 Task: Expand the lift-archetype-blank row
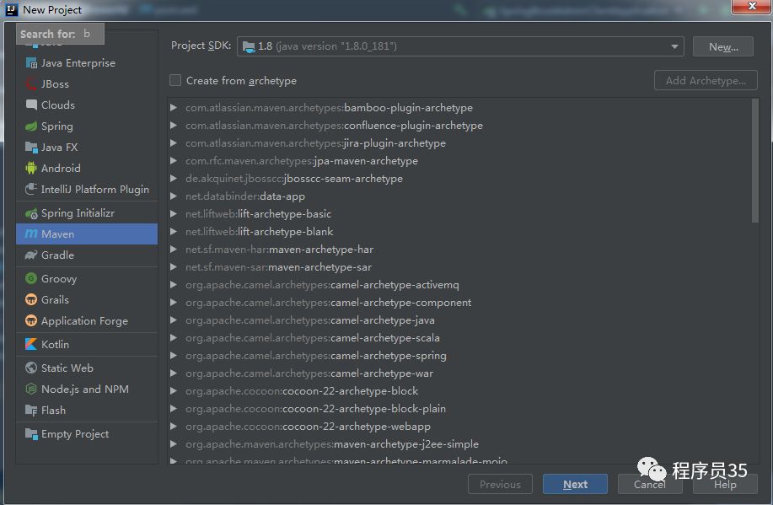pyautogui.click(x=173, y=232)
